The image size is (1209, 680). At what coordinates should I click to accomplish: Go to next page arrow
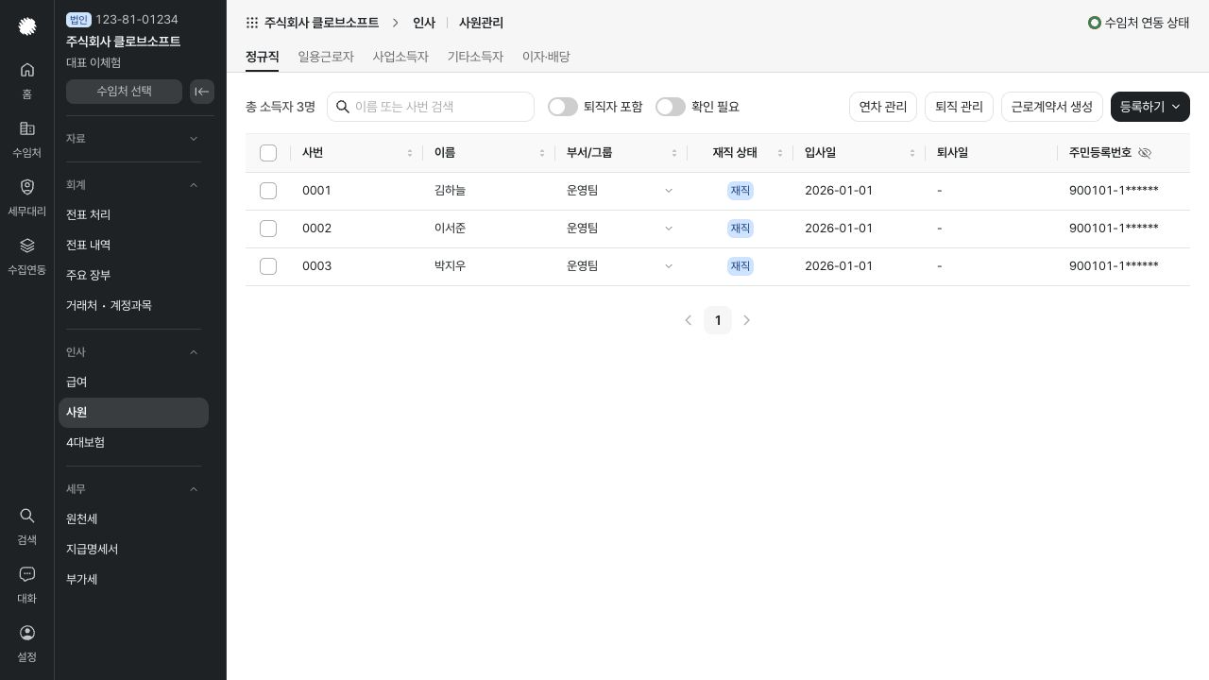[747, 320]
